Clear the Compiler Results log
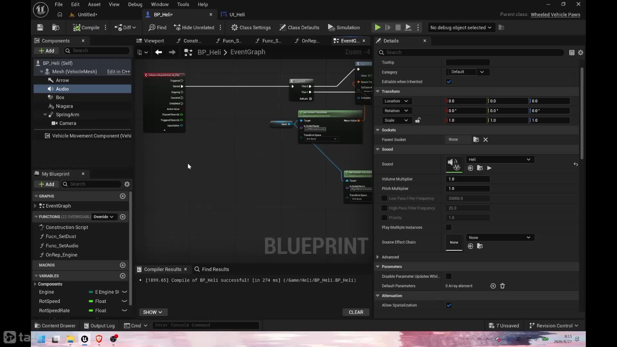This screenshot has width=617, height=347. [x=356, y=312]
